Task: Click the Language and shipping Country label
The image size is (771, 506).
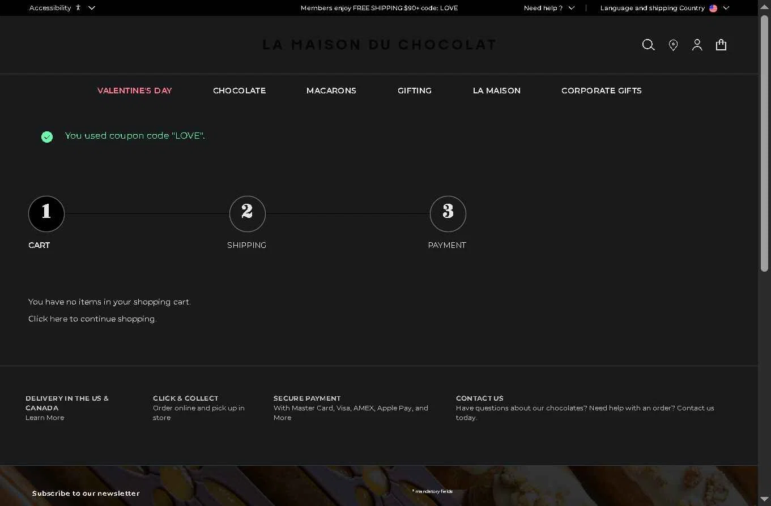Action: click(653, 8)
